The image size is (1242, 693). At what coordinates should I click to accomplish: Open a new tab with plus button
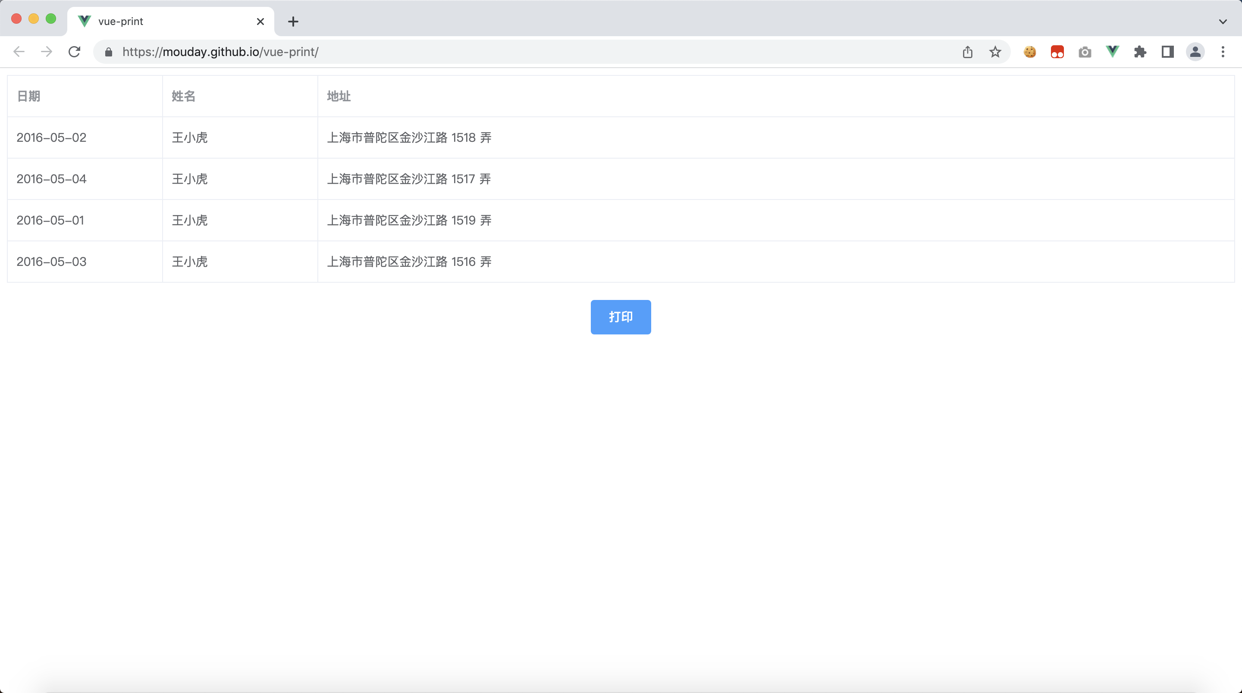tap(293, 21)
